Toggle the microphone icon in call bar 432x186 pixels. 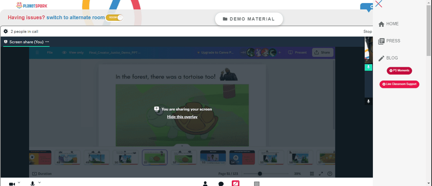coord(32,183)
